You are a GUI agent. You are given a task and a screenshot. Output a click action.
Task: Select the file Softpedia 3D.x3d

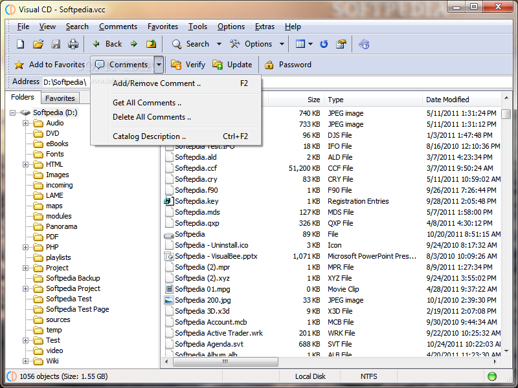(x=202, y=311)
